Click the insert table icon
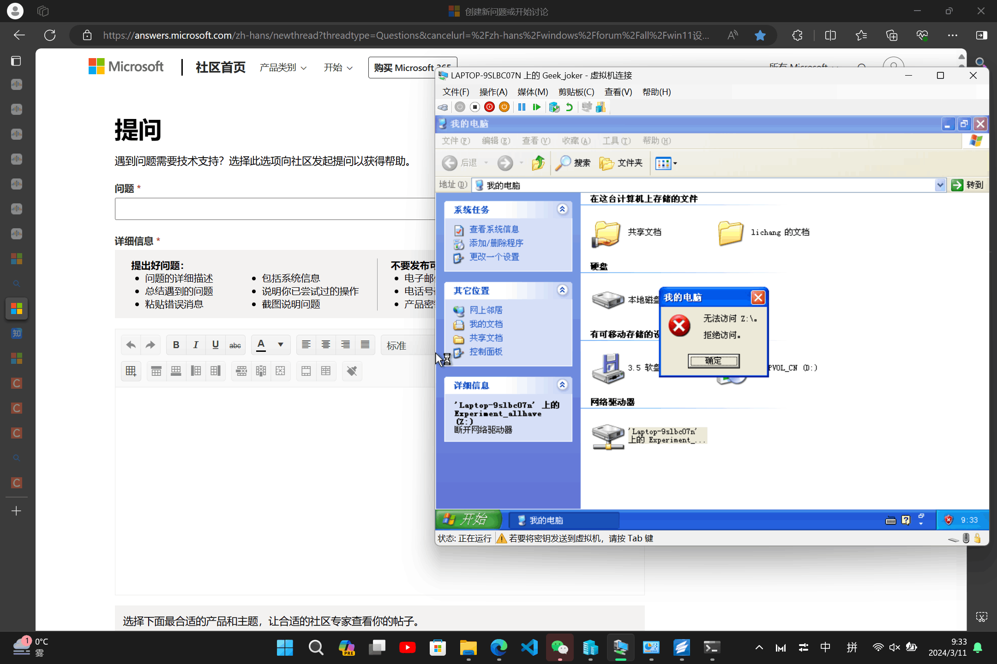 tap(131, 371)
